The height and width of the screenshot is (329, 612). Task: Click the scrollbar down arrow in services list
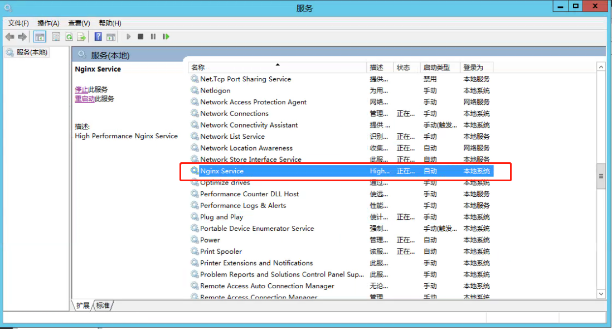click(x=601, y=293)
